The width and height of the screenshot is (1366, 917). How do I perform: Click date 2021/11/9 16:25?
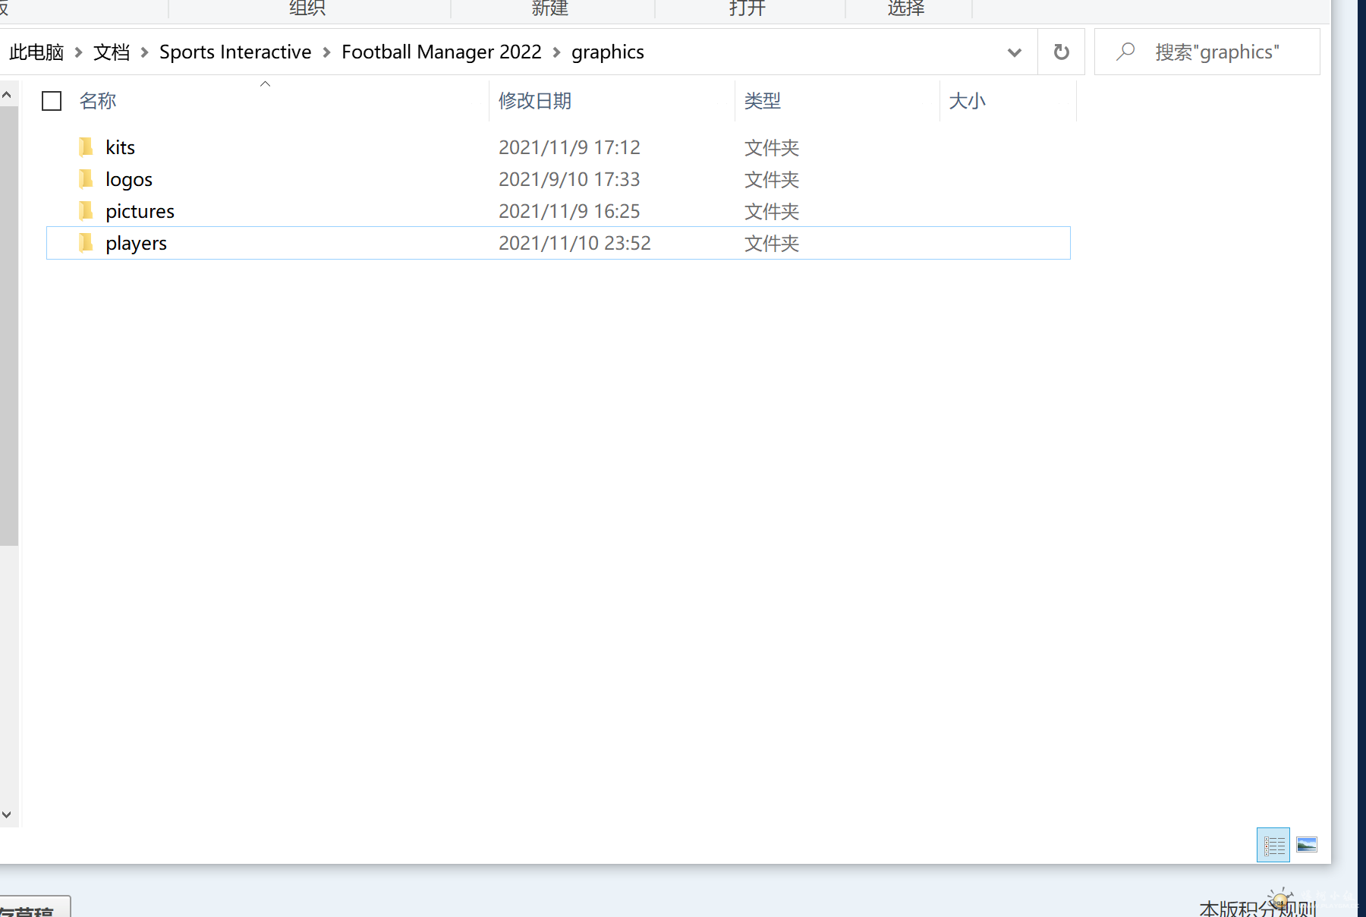pos(569,211)
